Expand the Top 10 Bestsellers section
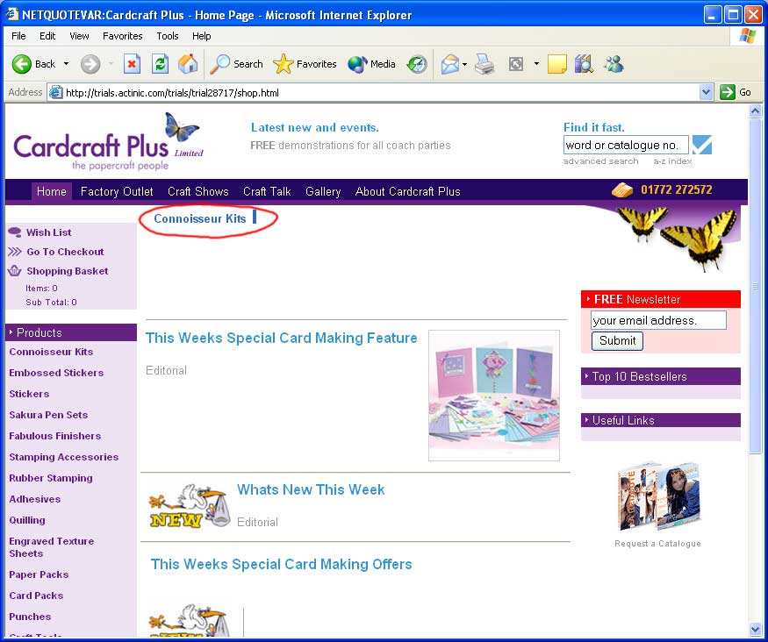Screen dimensions: 768x642 pos(660,376)
